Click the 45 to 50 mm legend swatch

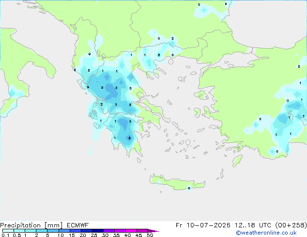pos(142,231)
